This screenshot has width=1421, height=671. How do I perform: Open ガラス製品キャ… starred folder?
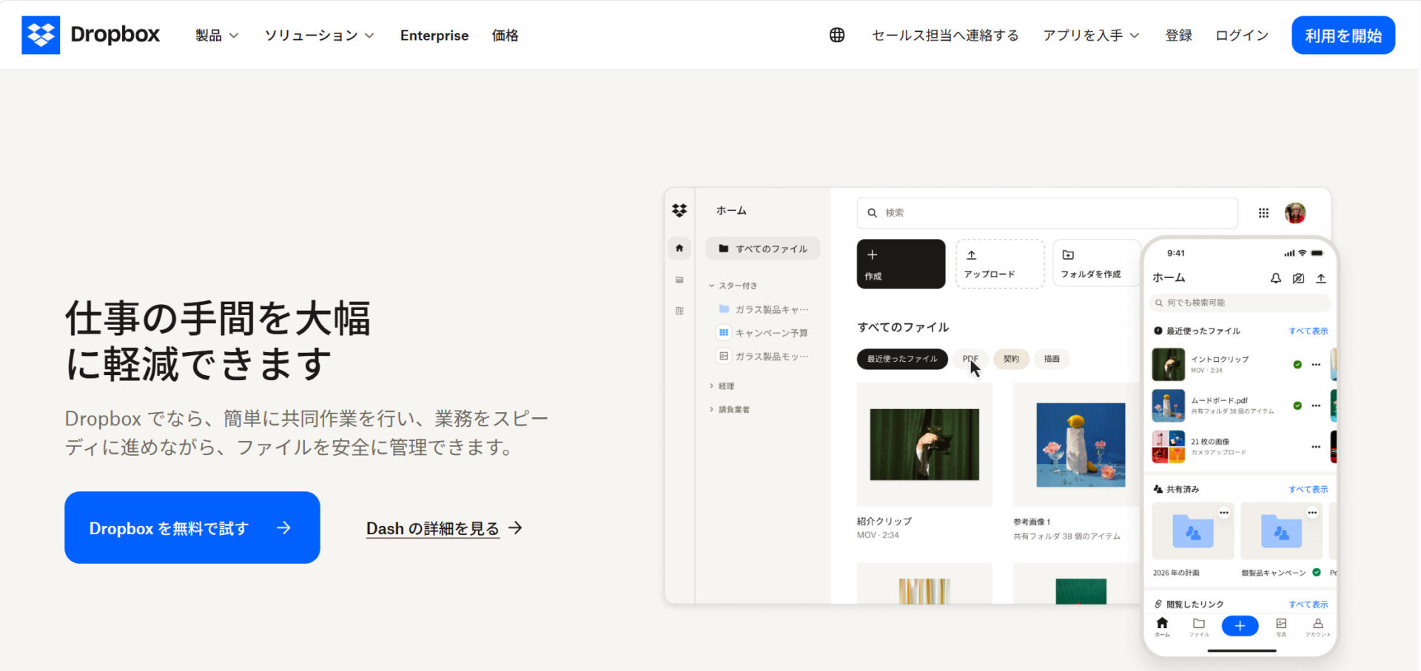[x=763, y=309]
